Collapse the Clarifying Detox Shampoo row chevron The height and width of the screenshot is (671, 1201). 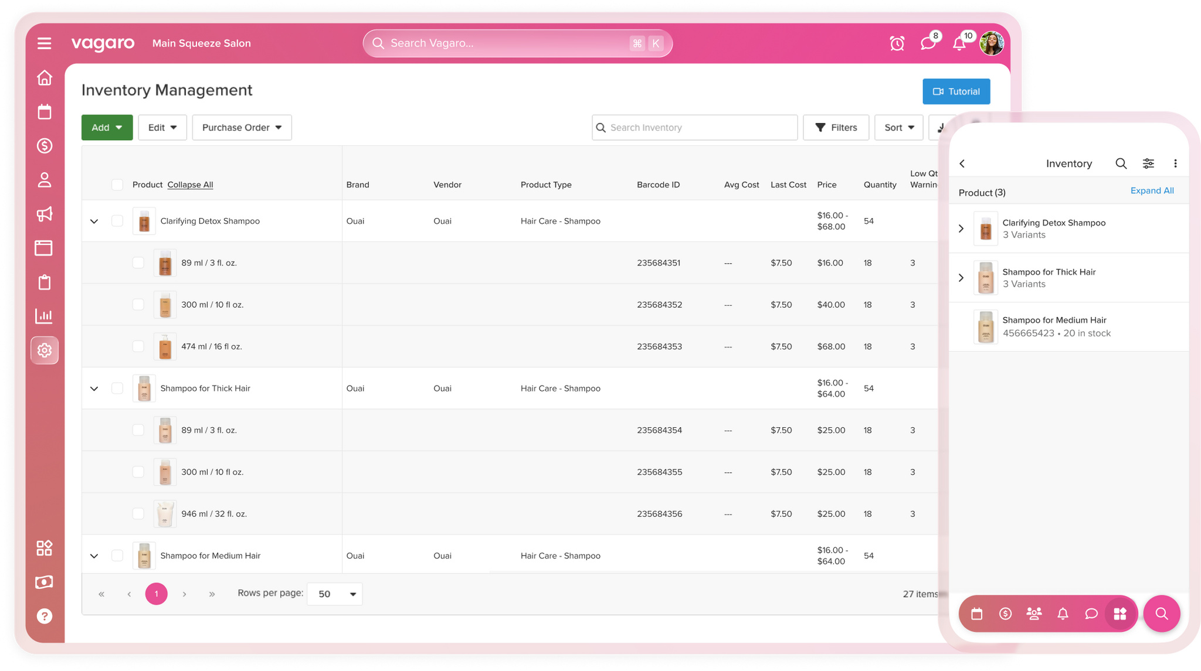click(x=94, y=222)
